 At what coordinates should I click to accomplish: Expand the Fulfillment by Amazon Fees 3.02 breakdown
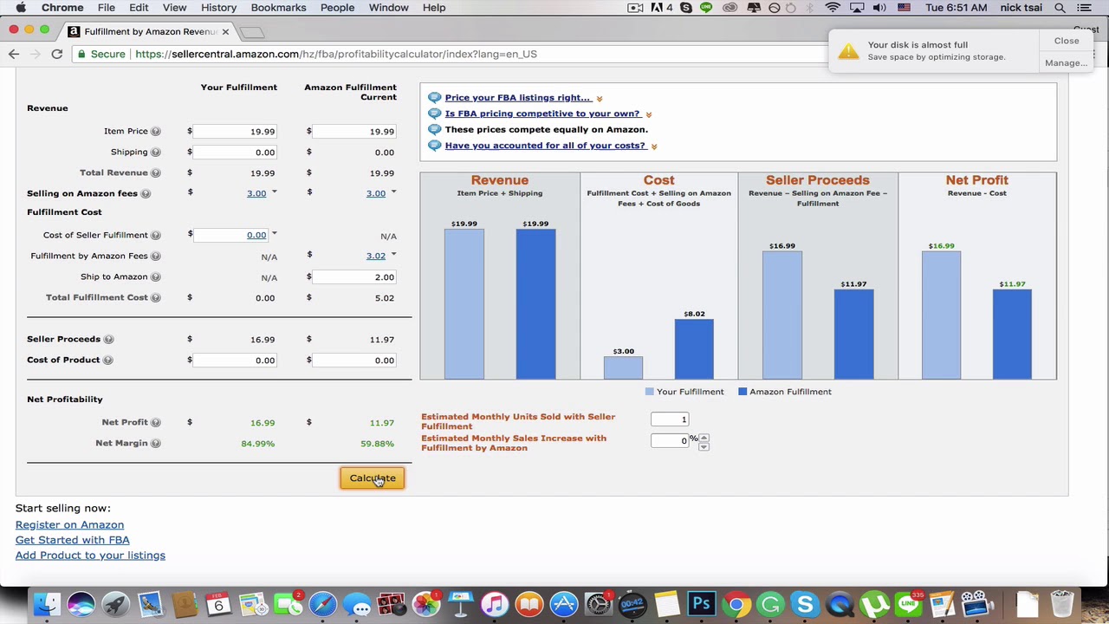(393, 254)
